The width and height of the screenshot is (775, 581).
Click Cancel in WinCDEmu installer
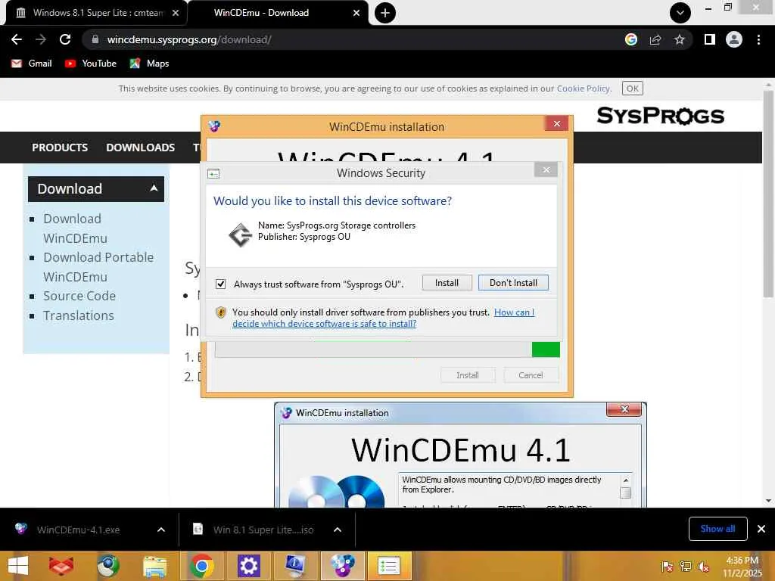(531, 375)
